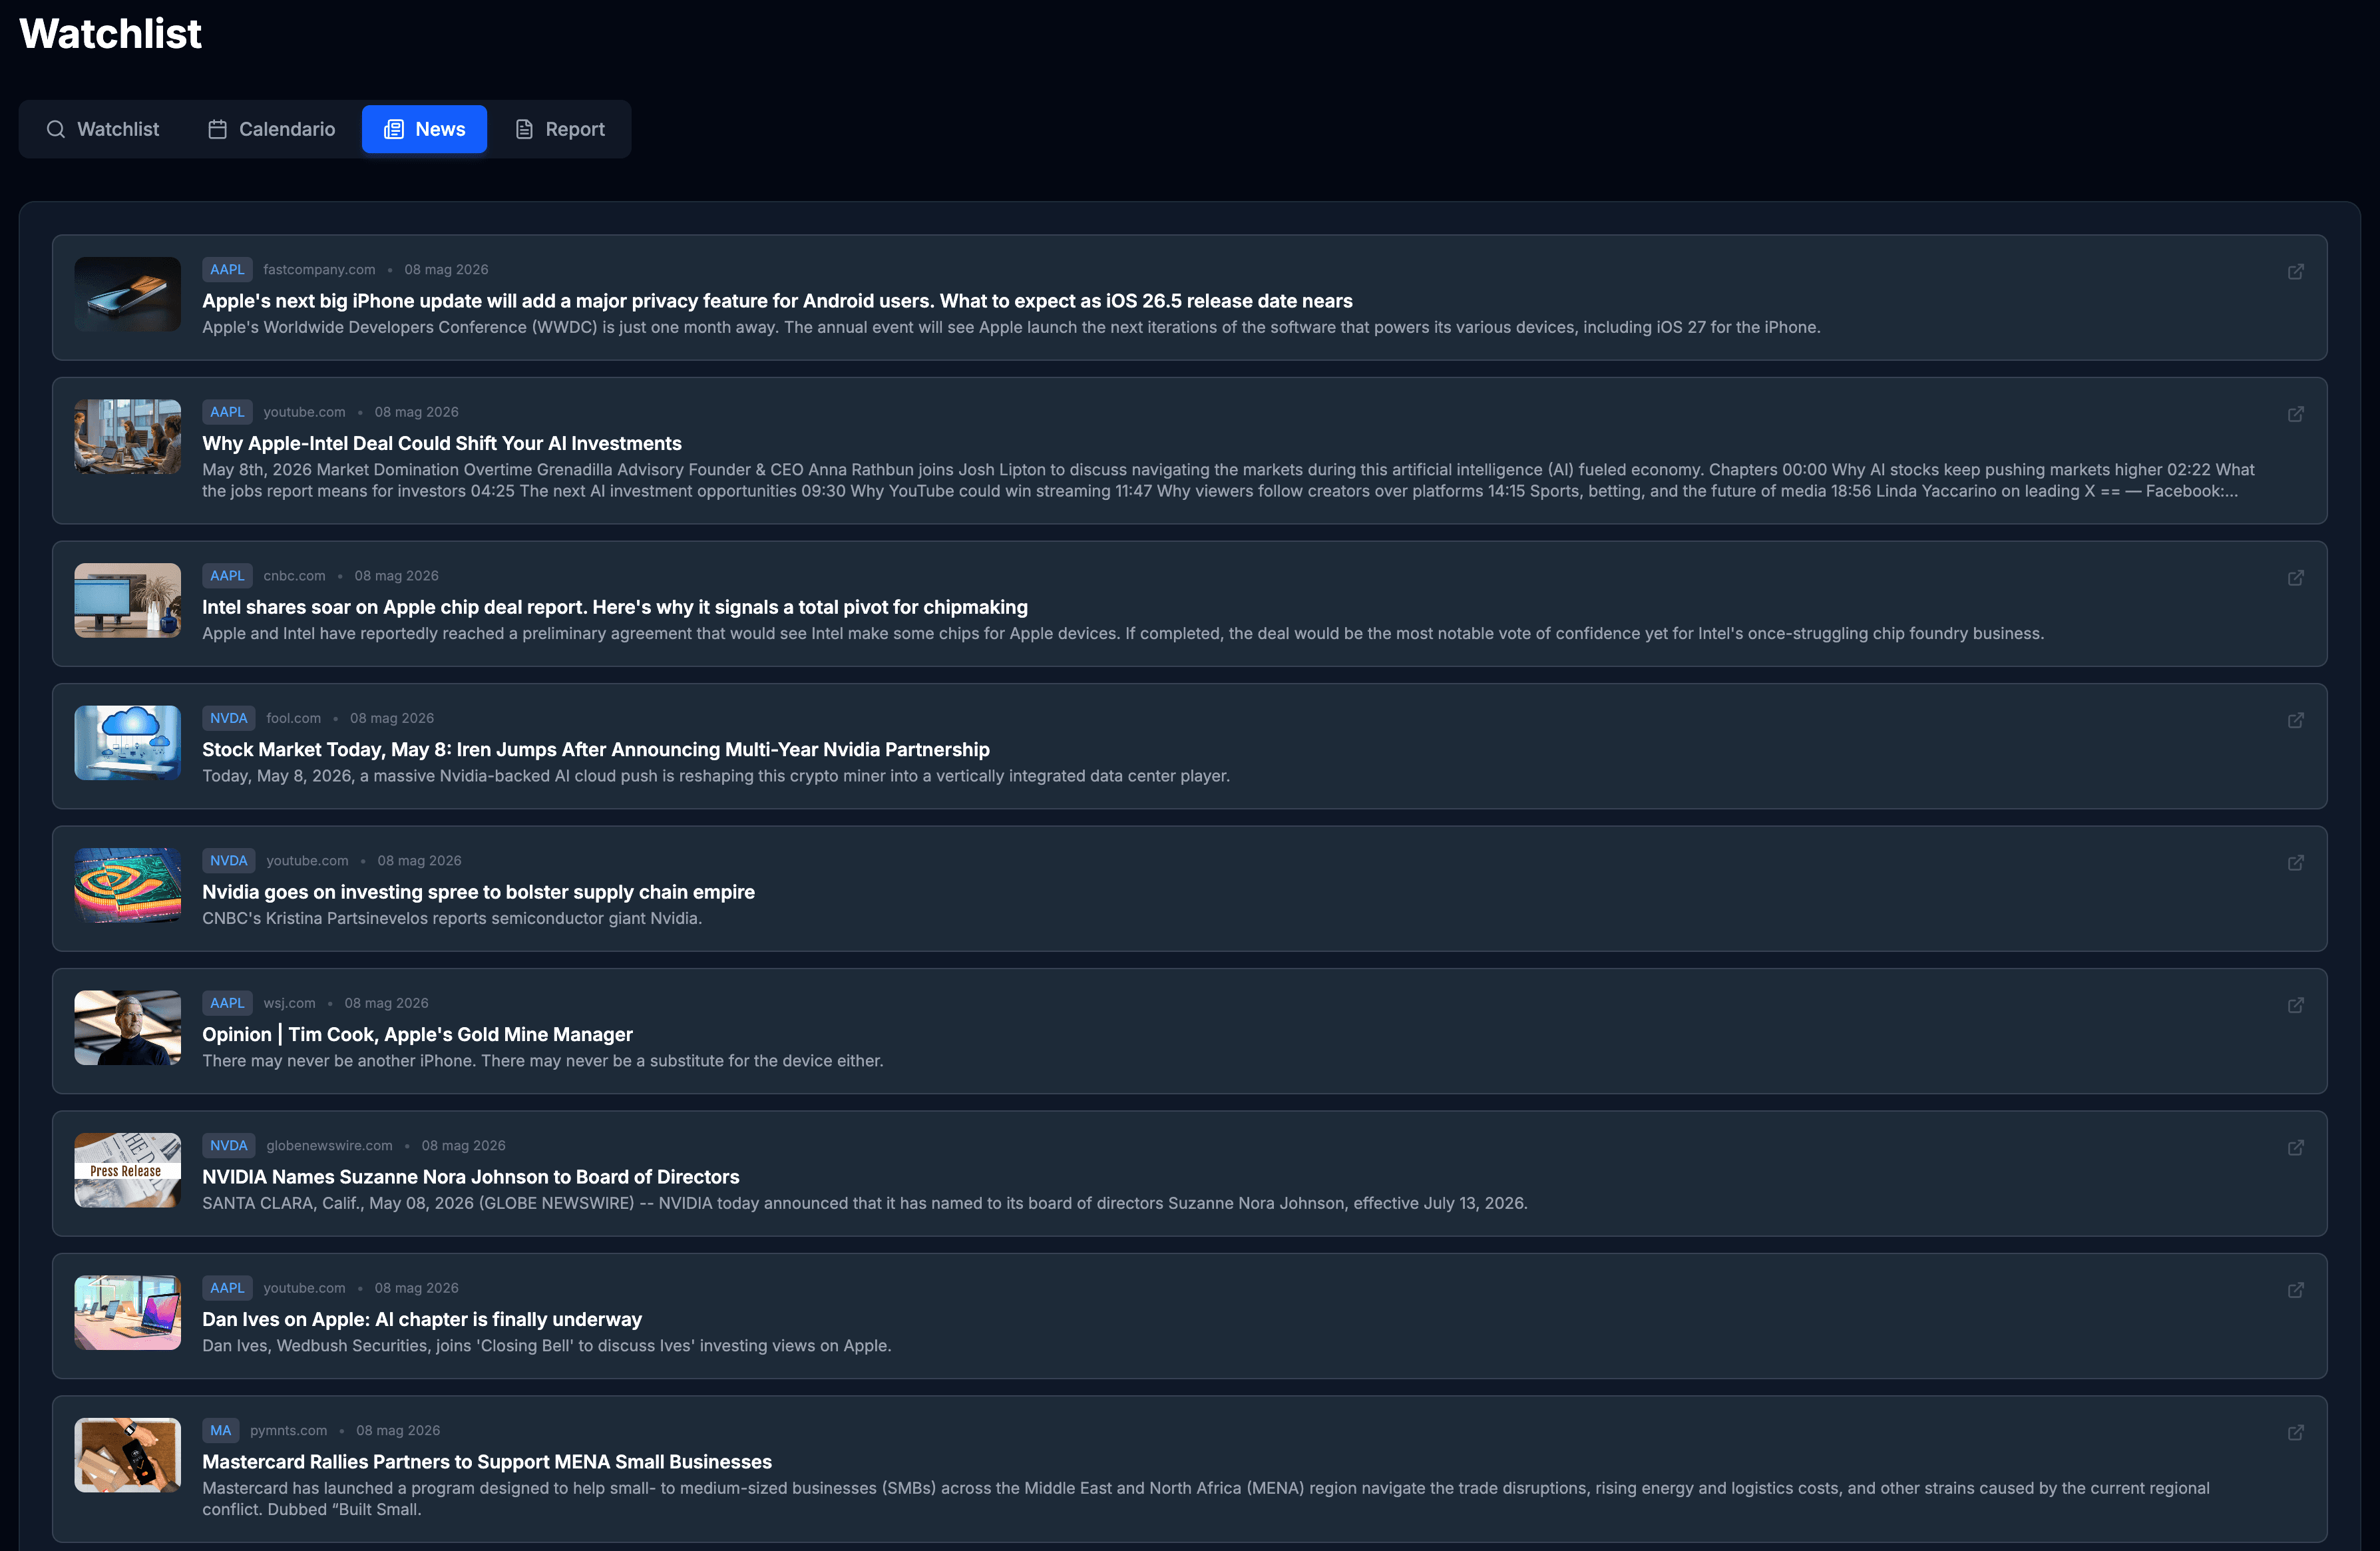The width and height of the screenshot is (2380, 1551).
Task: Click cnbc.com source label
Action: [x=294, y=576]
